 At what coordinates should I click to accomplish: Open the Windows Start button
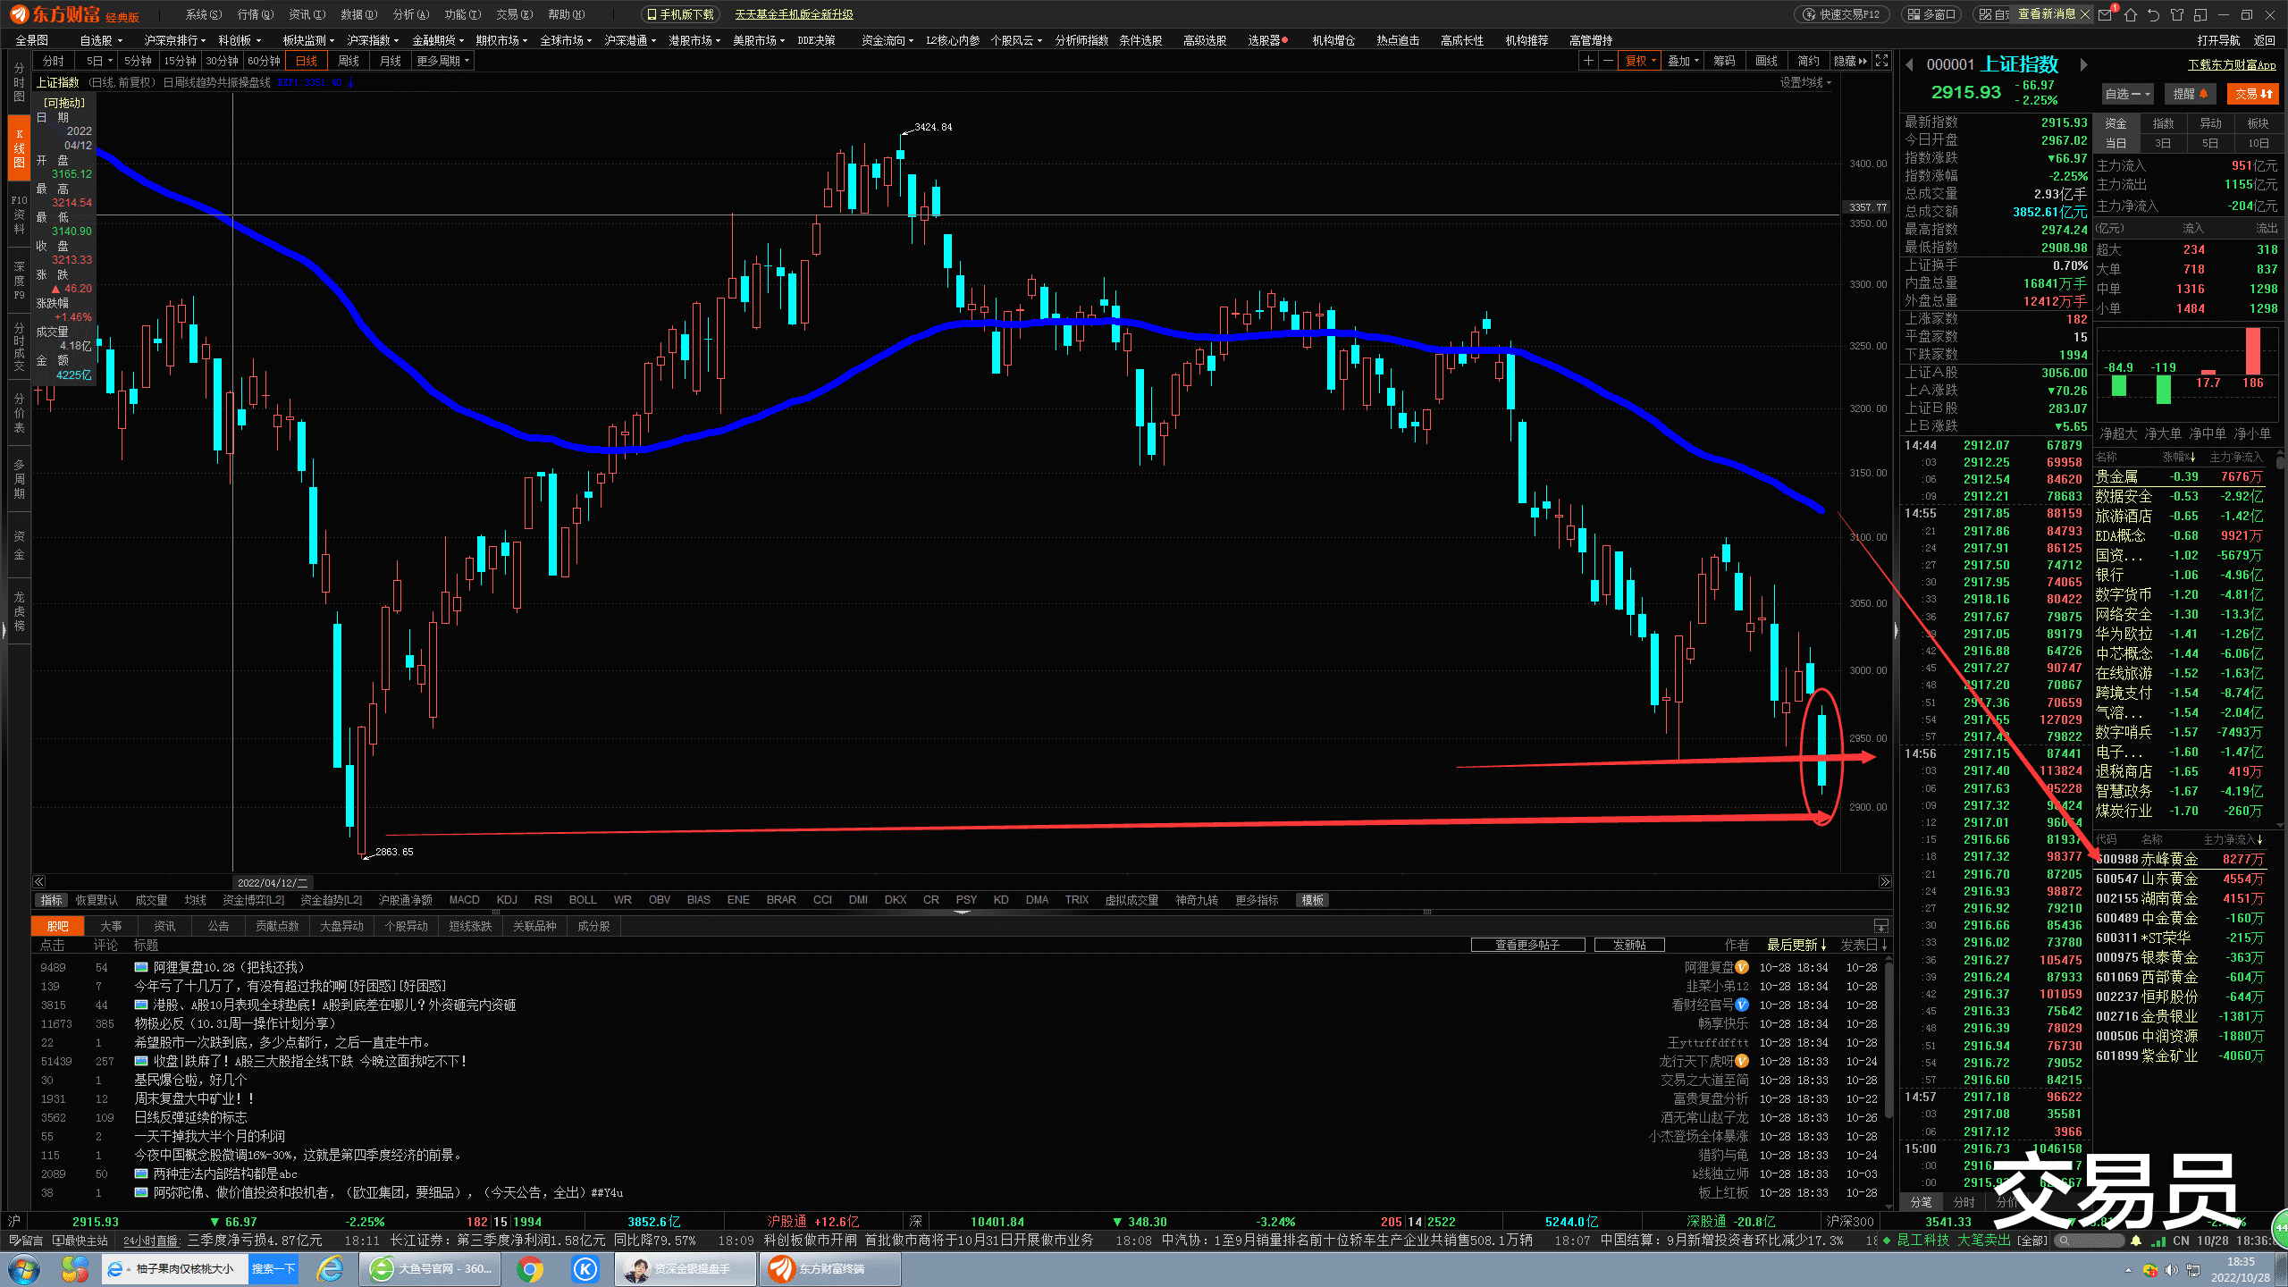tap(24, 1269)
